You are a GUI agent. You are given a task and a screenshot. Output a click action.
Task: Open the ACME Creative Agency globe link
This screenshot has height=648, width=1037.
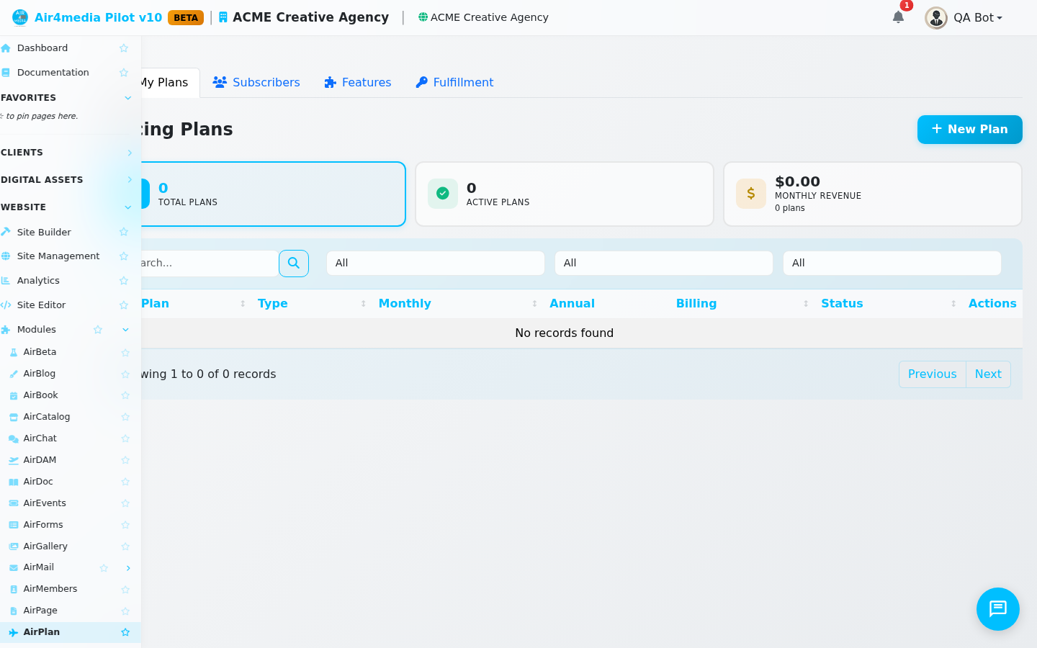pyautogui.click(x=483, y=17)
